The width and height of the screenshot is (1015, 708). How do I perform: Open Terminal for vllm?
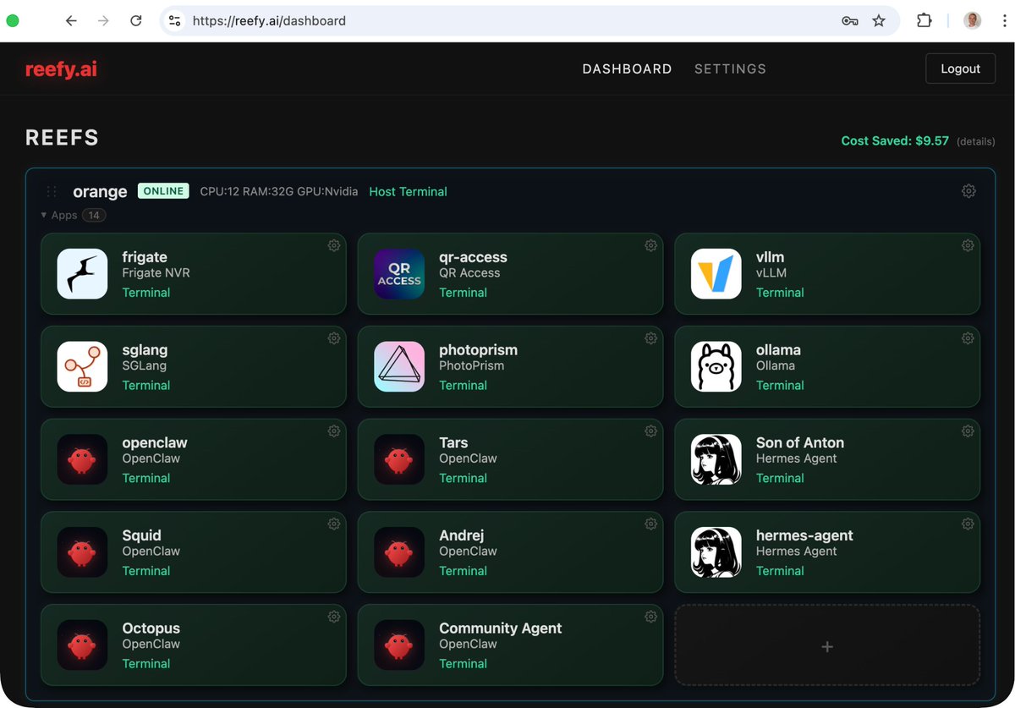point(780,293)
